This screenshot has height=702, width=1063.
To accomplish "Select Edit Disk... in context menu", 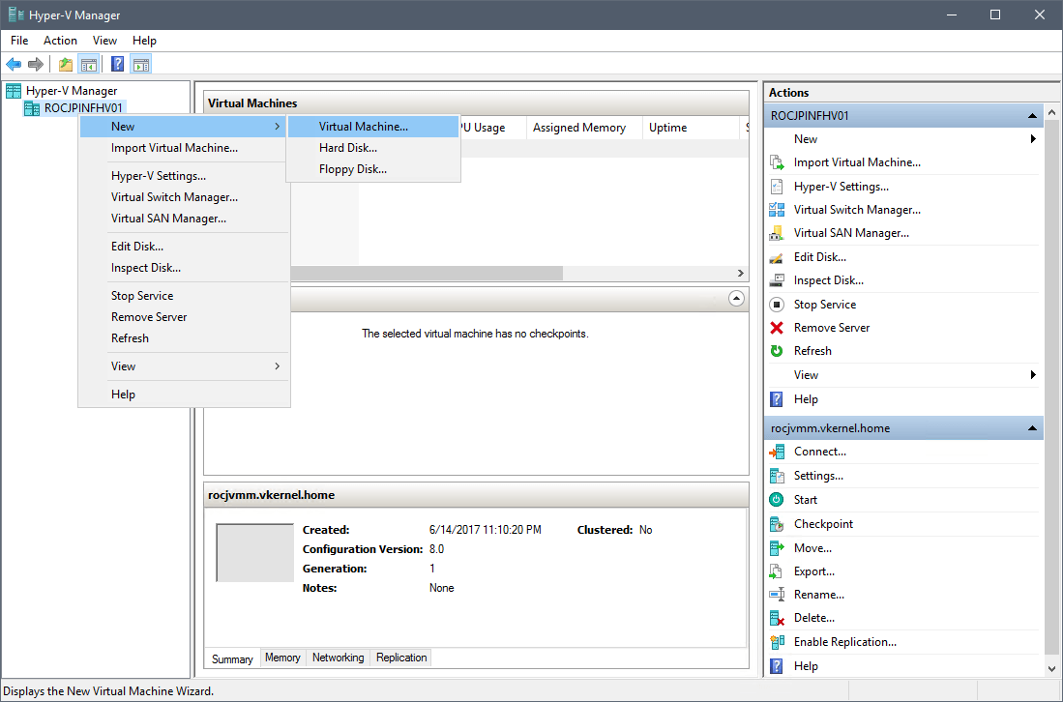I will pyautogui.click(x=185, y=247).
